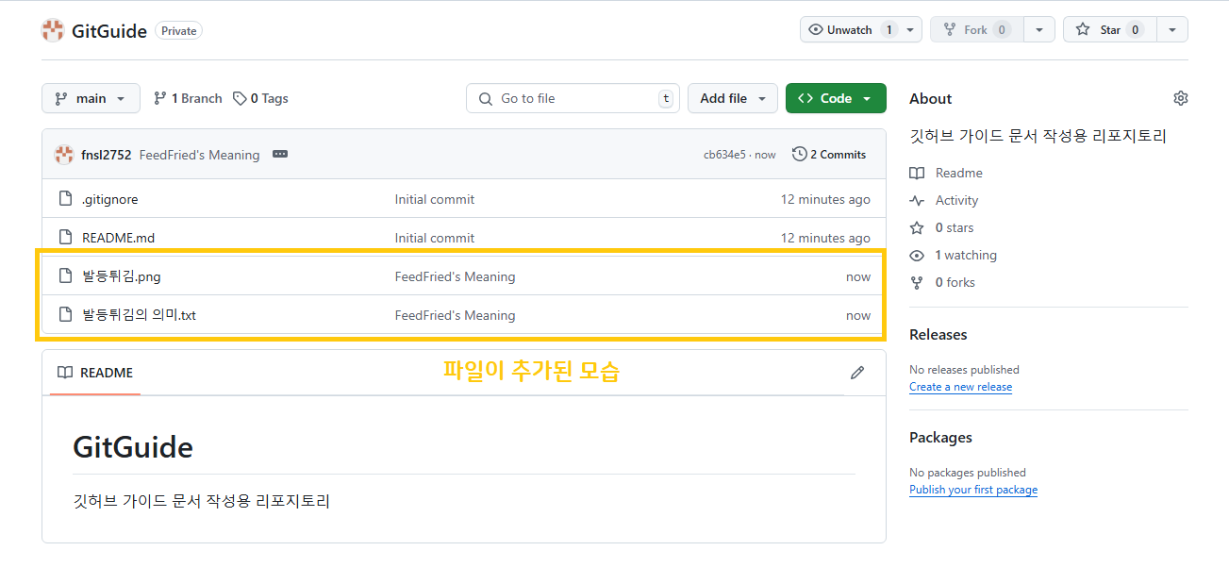Select the README tab

95,373
